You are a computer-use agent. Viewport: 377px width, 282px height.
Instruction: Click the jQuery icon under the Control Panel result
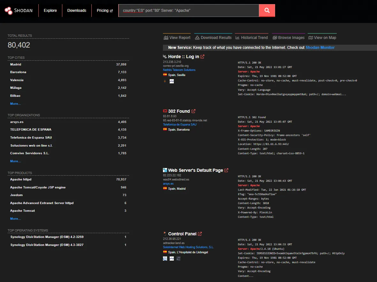click(x=165, y=258)
